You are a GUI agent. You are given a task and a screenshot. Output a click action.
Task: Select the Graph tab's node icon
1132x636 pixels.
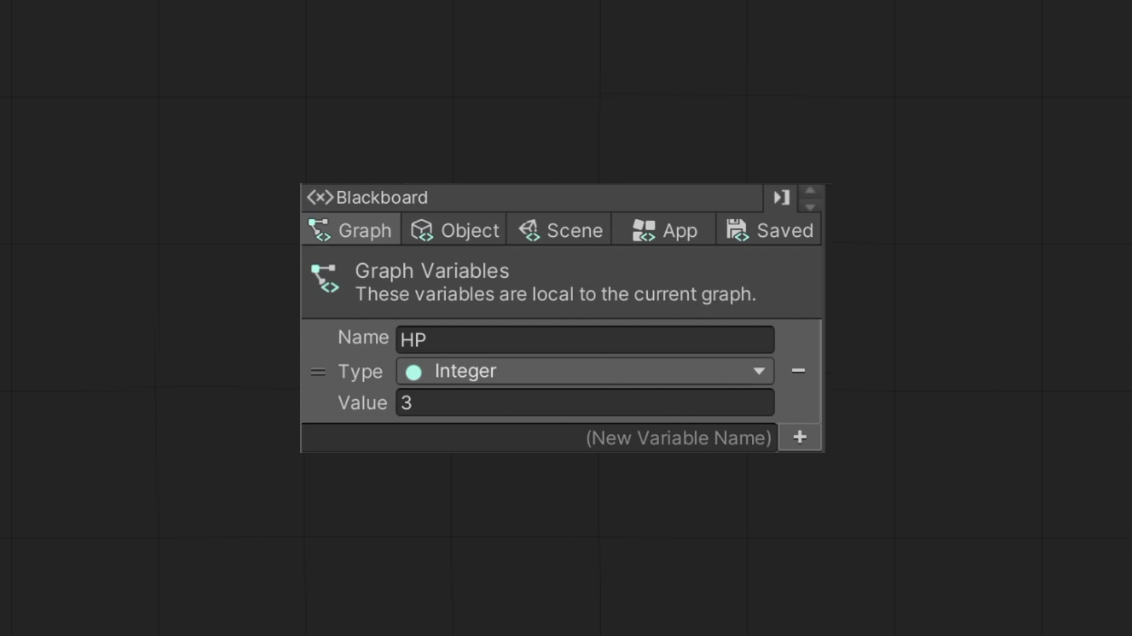pos(319,230)
